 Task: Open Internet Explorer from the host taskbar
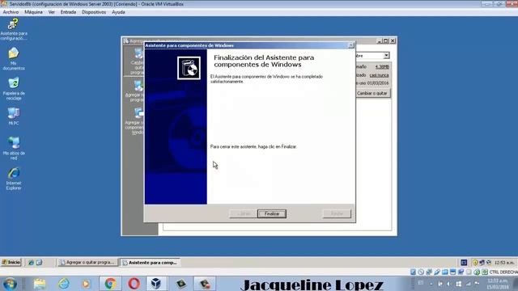click(x=63, y=284)
